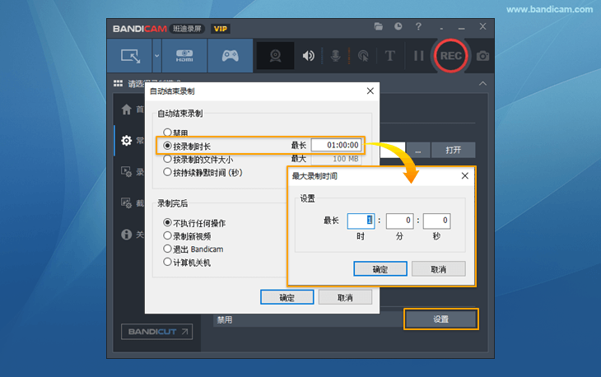The width and height of the screenshot is (601, 377).
Task: Toggle the webcam overlay
Action: click(x=275, y=56)
